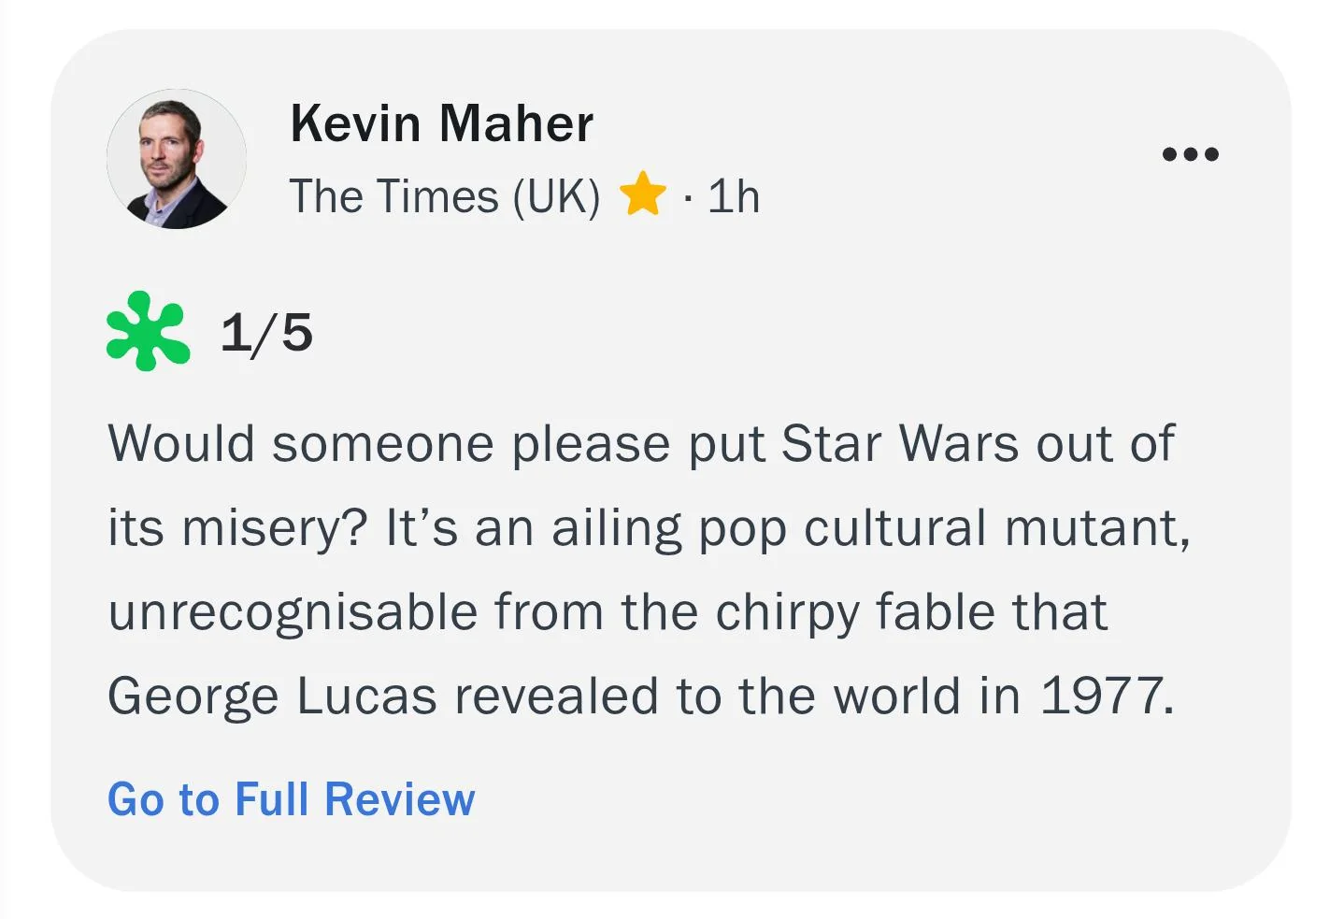
Task: Select the Kevin Maher critic name
Action: [441, 123]
